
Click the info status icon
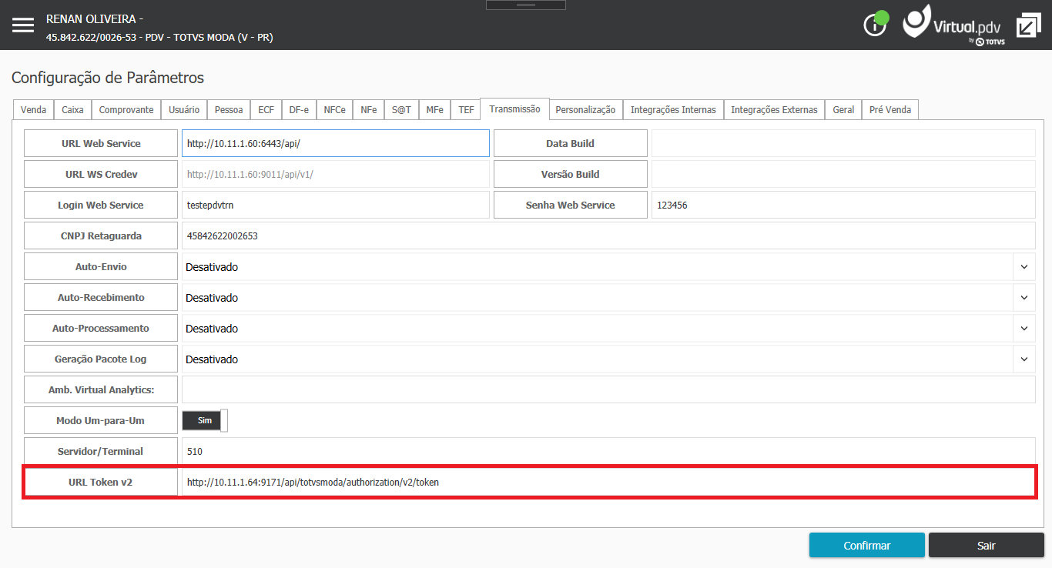coord(876,24)
